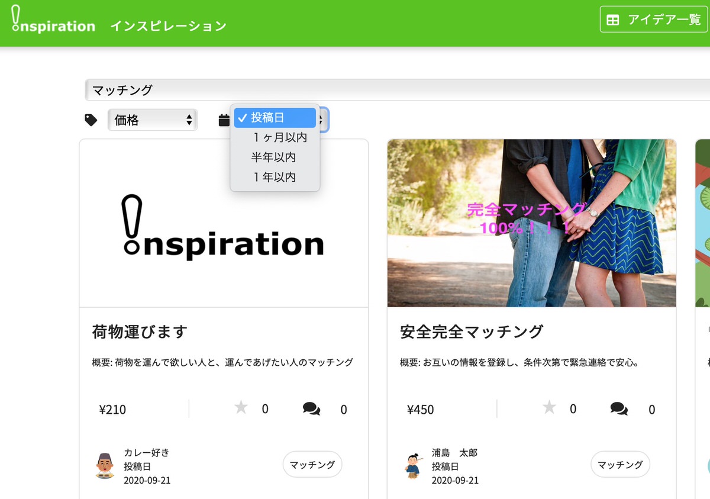Click the カレー好き user avatar

point(105,466)
